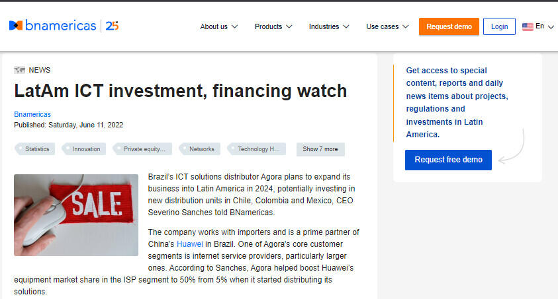Screen dimensions: 558x299
Task: Choose the Private equity tag
Action: (144, 149)
